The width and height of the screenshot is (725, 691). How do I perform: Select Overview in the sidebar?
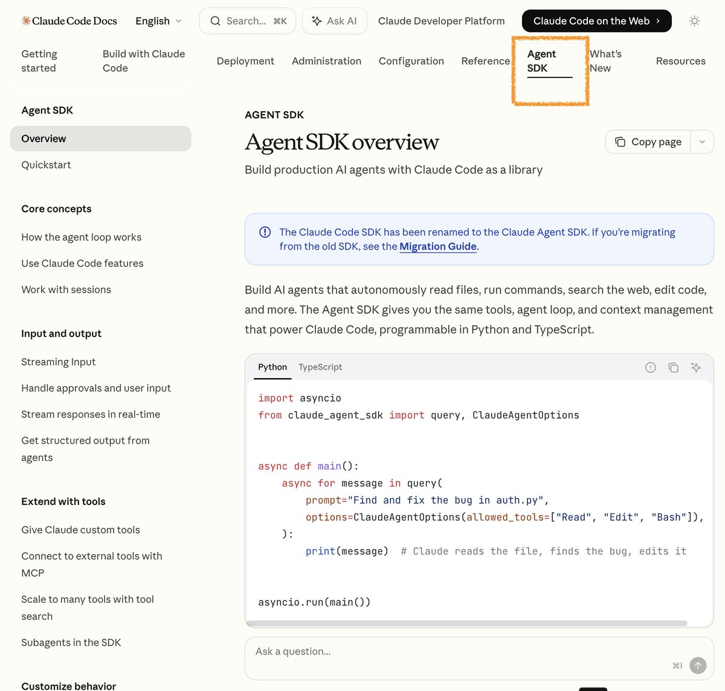pos(100,138)
